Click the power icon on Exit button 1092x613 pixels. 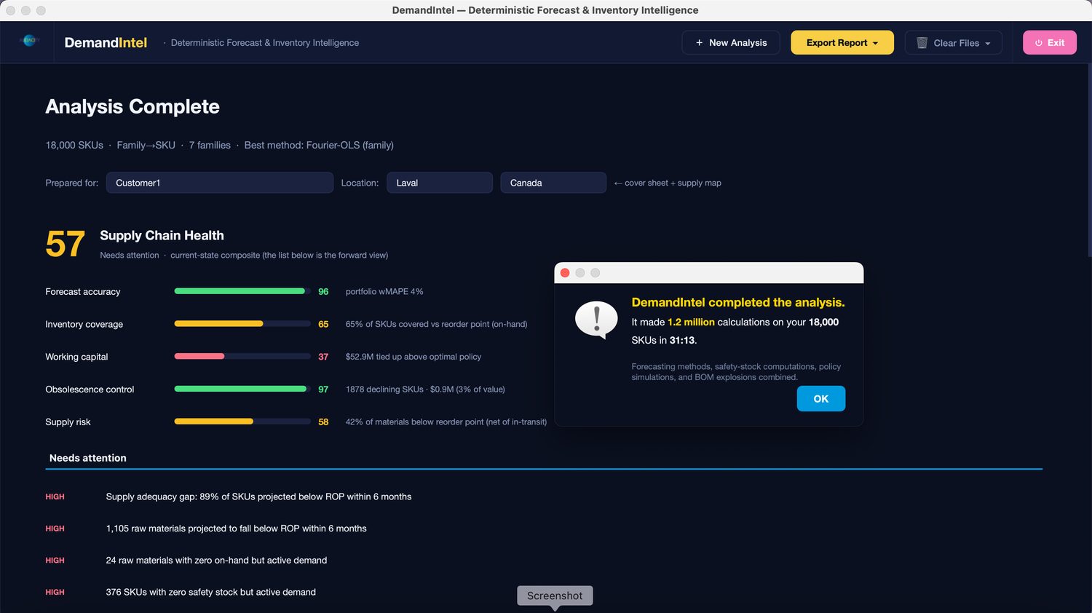pos(1039,43)
